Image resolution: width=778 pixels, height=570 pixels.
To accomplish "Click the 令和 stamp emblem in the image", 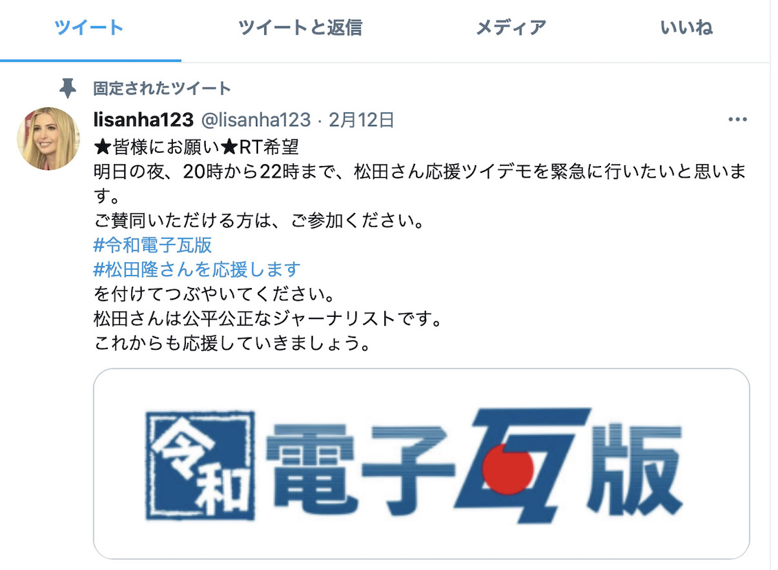I will [200, 465].
